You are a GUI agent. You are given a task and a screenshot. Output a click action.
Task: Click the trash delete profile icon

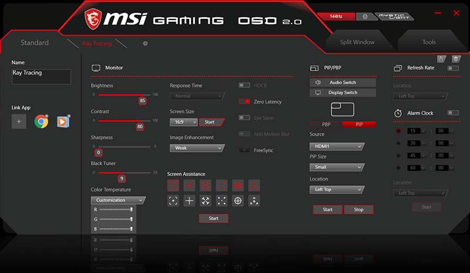coord(456,59)
